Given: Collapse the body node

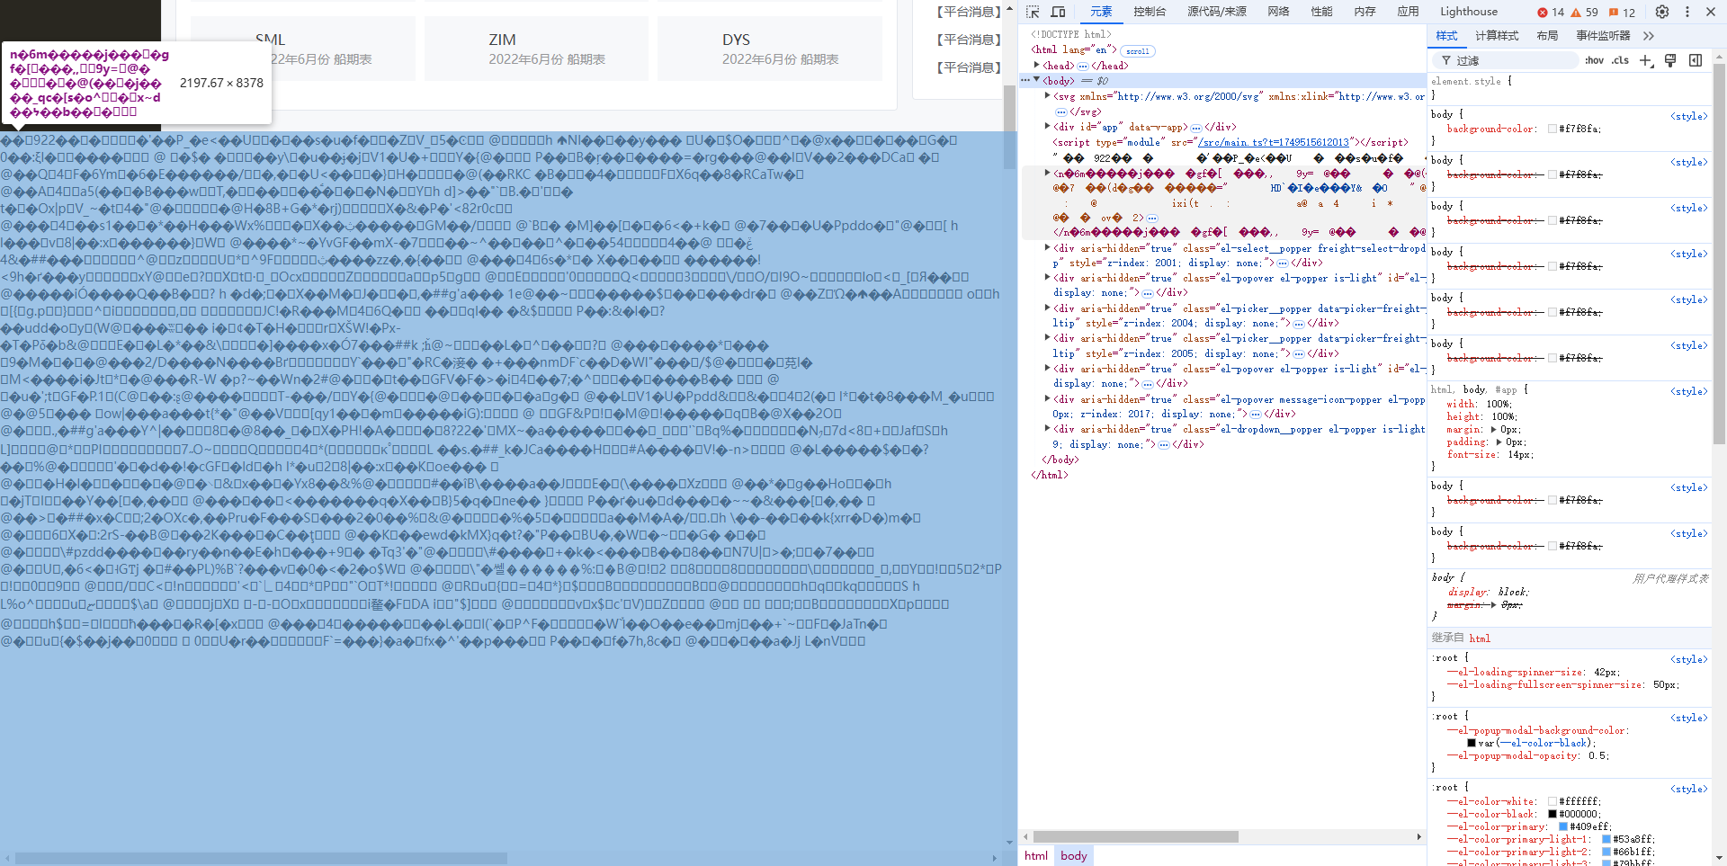Looking at the screenshot, I should coord(1037,81).
